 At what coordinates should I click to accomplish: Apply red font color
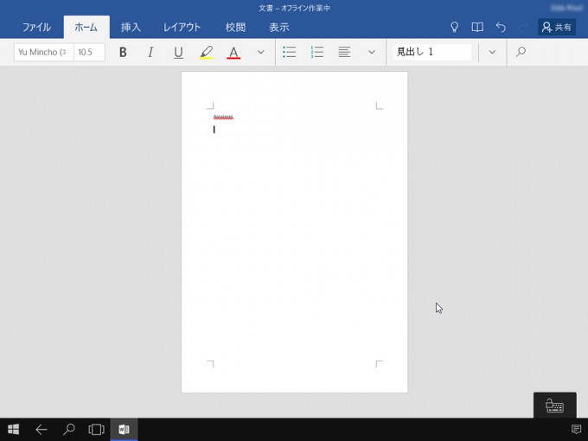[233, 52]
